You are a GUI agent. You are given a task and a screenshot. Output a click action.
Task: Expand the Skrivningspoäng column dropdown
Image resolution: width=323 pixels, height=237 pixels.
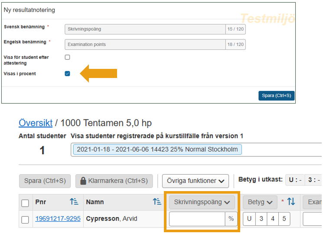(x=202, y=202)
